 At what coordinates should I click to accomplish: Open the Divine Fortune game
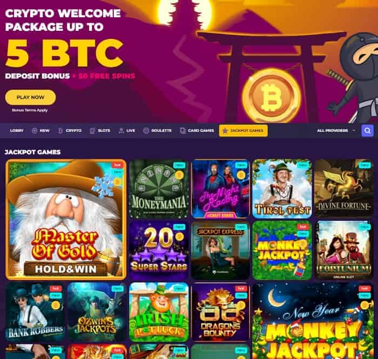point(343,188)
